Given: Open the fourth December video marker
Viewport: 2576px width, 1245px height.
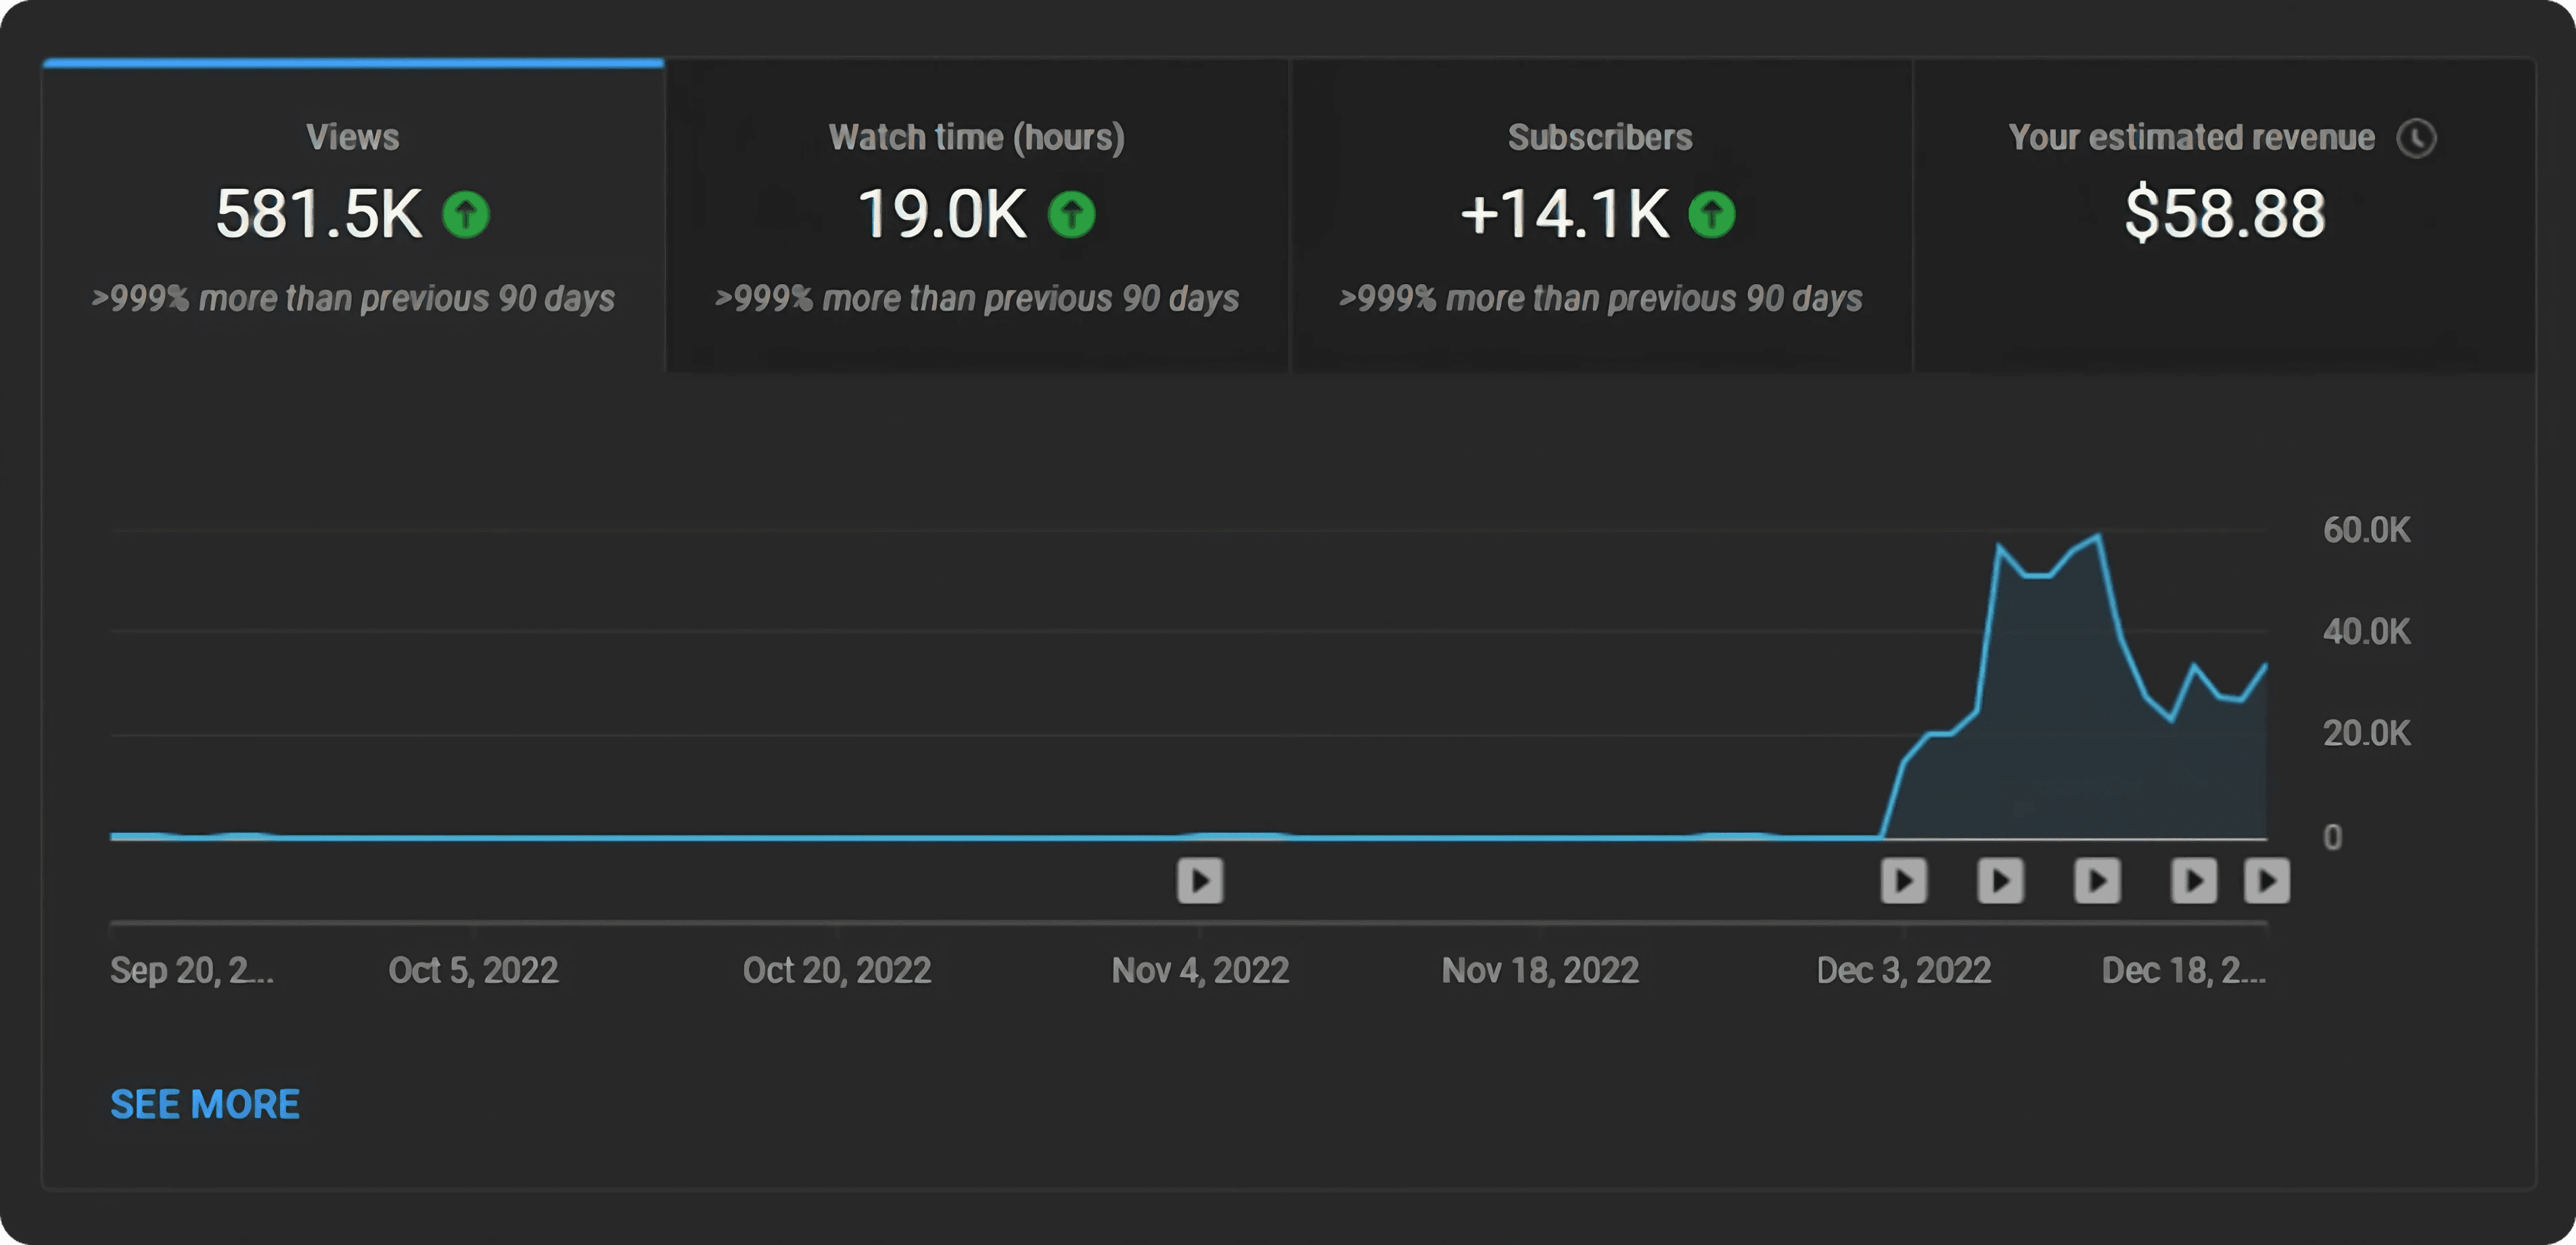Looking at the screenshot, I should pos(2194,881).
